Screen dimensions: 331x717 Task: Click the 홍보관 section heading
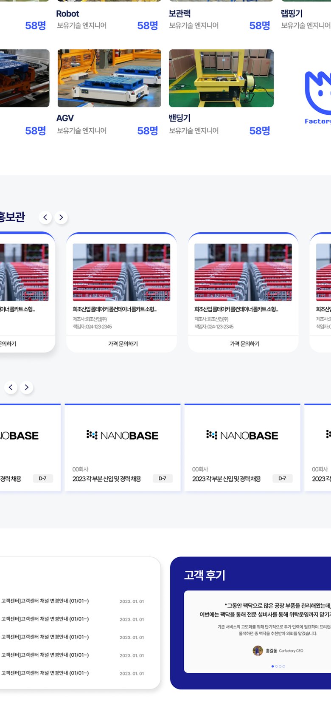point(12,217)
